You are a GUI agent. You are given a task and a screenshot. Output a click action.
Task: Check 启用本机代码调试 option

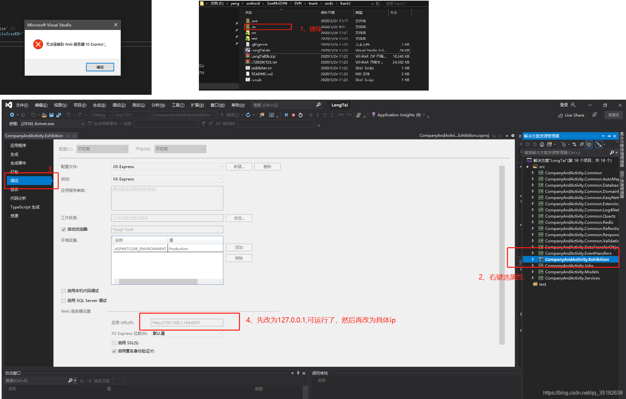coord(64,291)
